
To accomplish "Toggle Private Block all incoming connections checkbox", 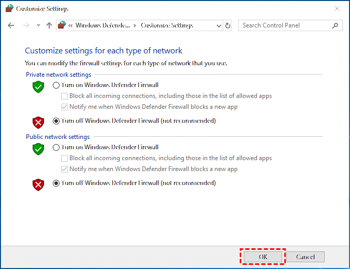I will (x=65, y=96).
